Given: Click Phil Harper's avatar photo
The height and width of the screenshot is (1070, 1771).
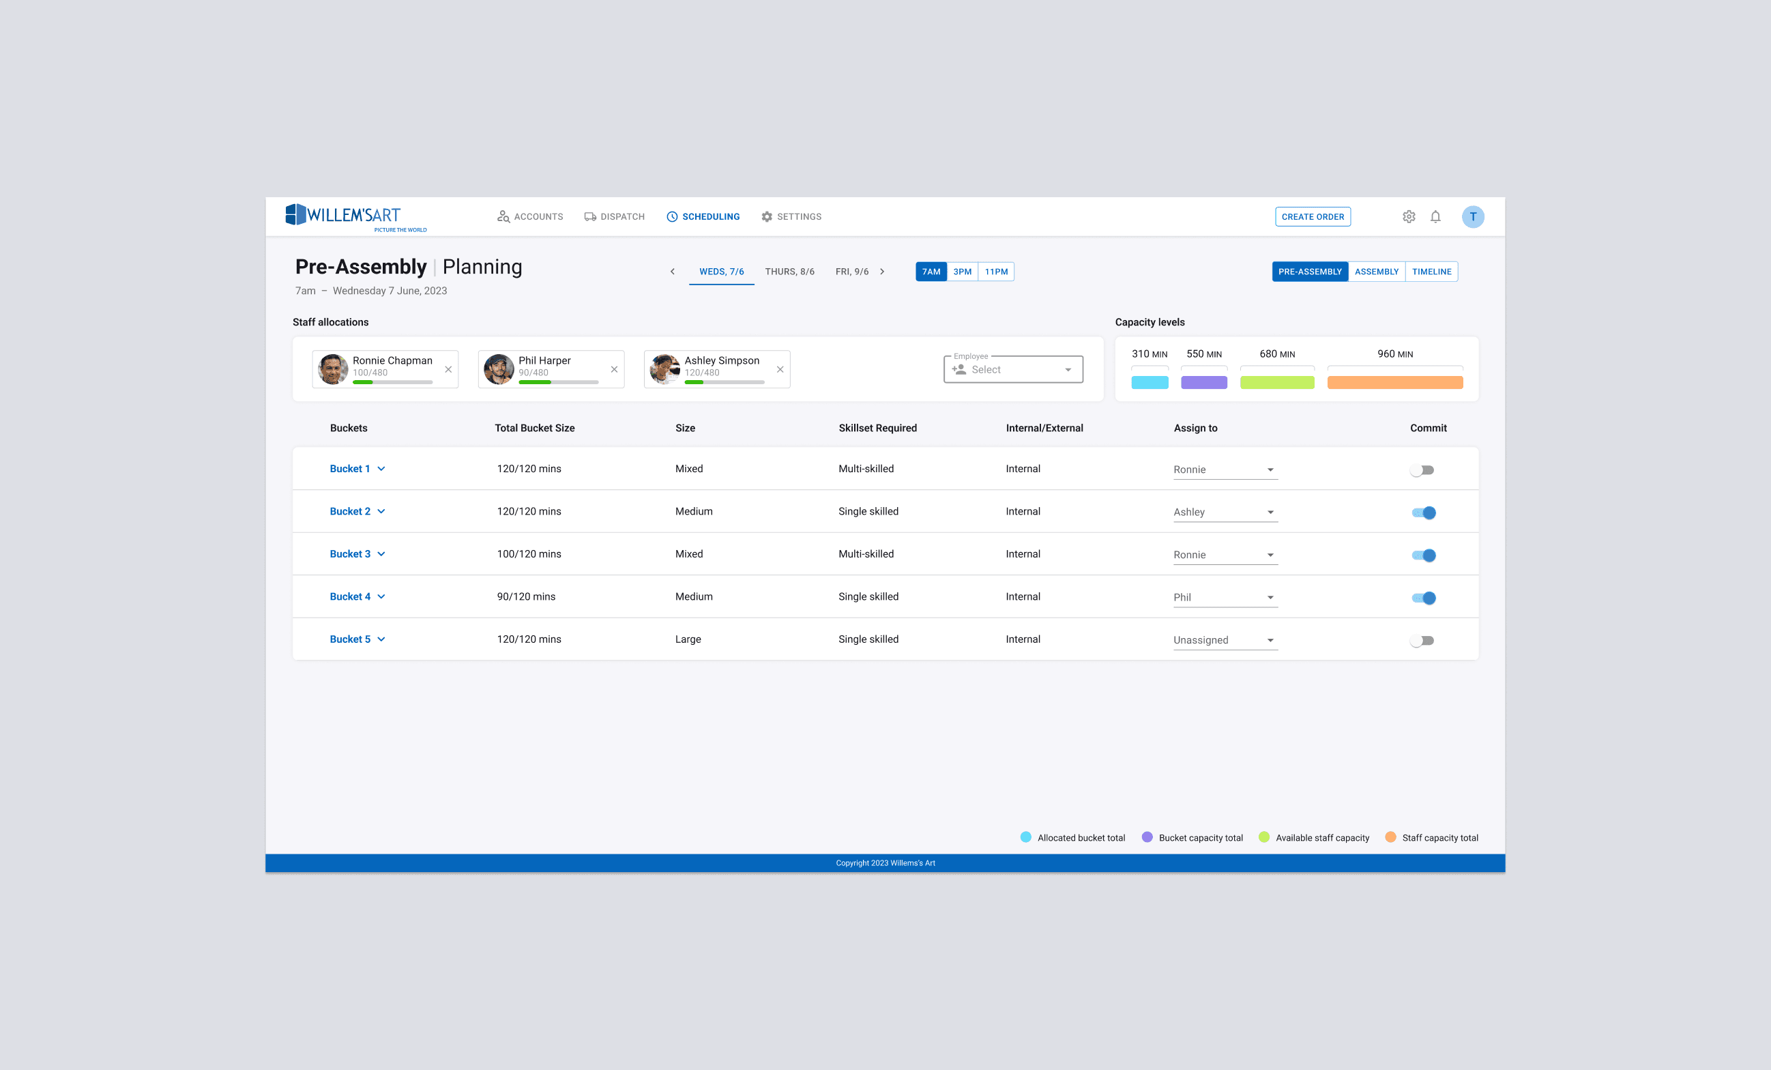Looking at the screenshot, I should point(499,370).
